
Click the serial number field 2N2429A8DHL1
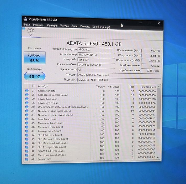pos(96,55)
